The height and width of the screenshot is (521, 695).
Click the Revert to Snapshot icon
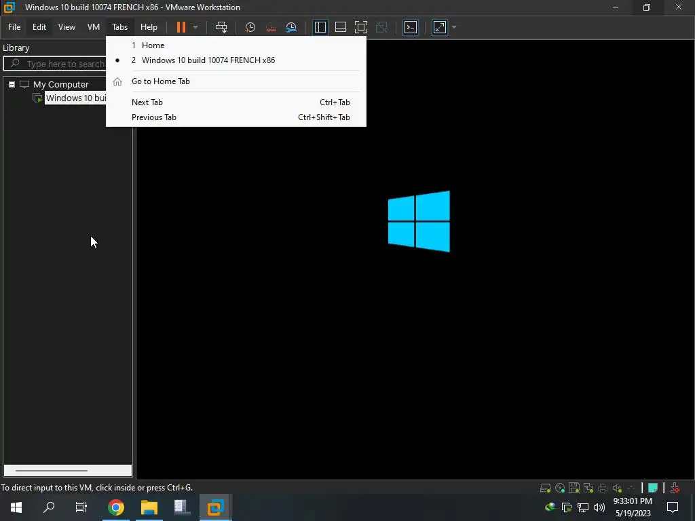(271, 27)
